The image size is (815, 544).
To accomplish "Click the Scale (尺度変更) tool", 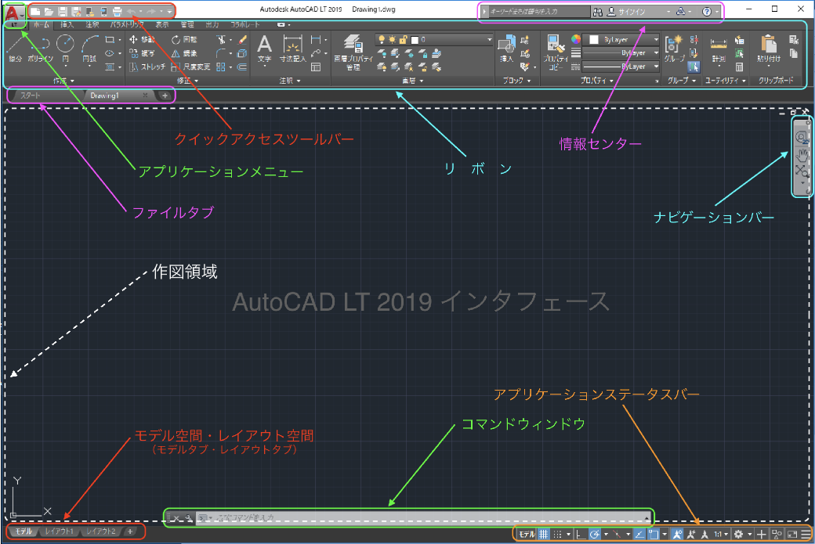I will [190, 67].
